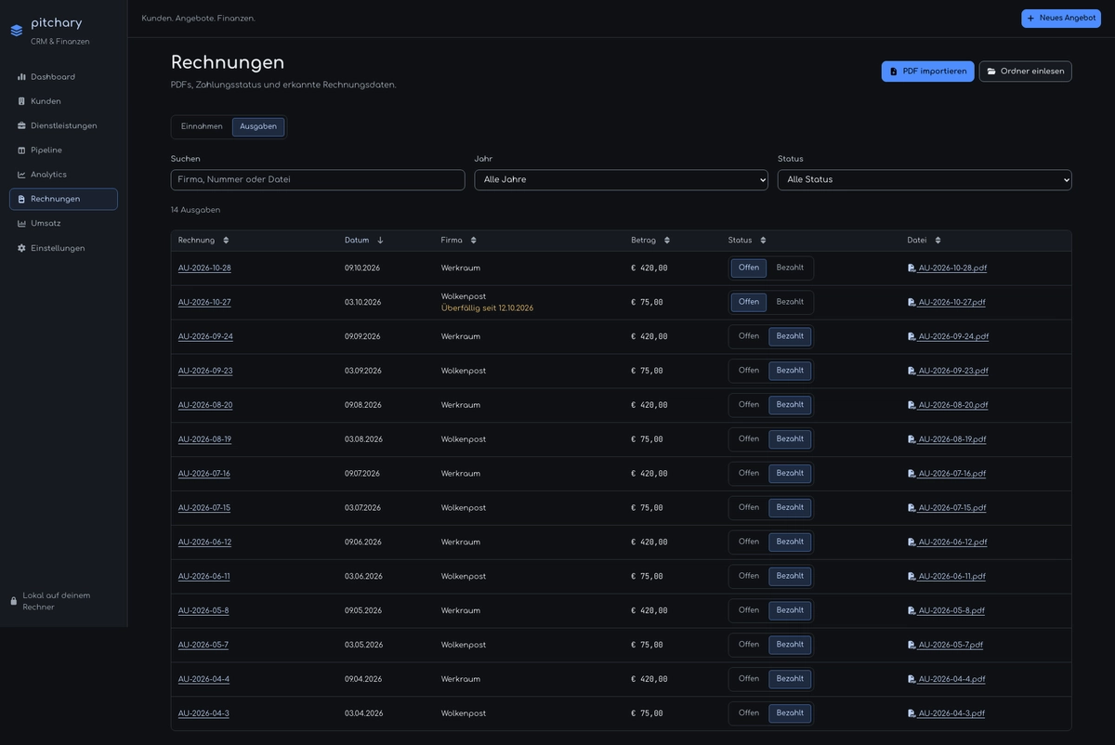Open file link AU-2026-07-16.pdf

[952, 474]
